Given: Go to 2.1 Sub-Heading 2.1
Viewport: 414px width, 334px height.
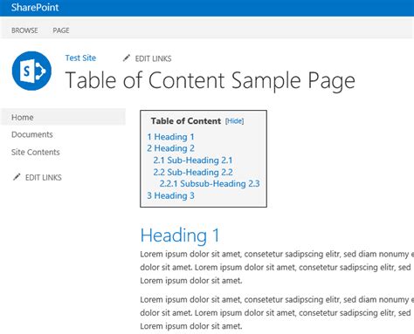Looking at the screenshot, I should pos(193,160).
